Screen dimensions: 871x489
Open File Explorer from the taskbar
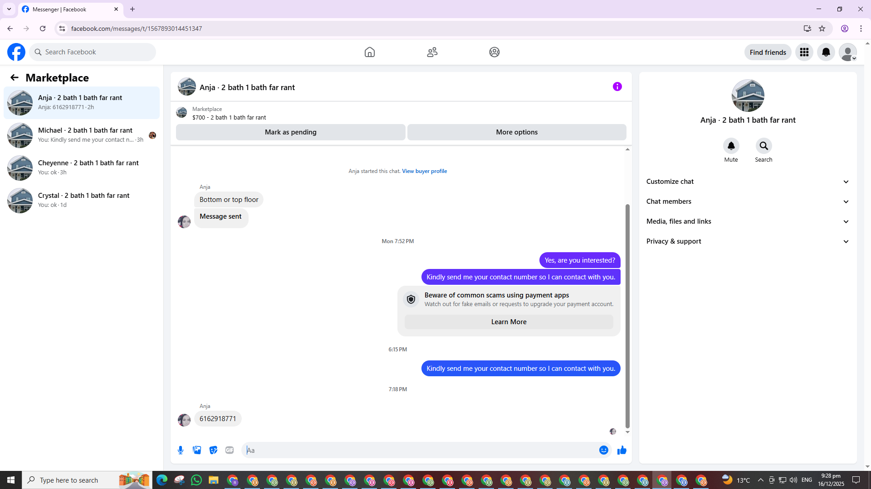click(214, 480)
